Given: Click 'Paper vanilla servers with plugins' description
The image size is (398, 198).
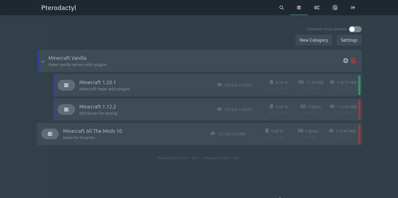Looking at the screenshot, I should 78,65.
